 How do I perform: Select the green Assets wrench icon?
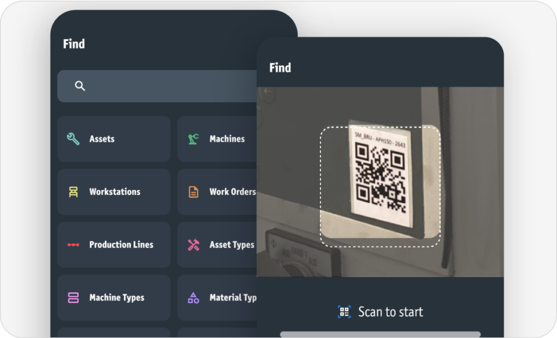73,139
